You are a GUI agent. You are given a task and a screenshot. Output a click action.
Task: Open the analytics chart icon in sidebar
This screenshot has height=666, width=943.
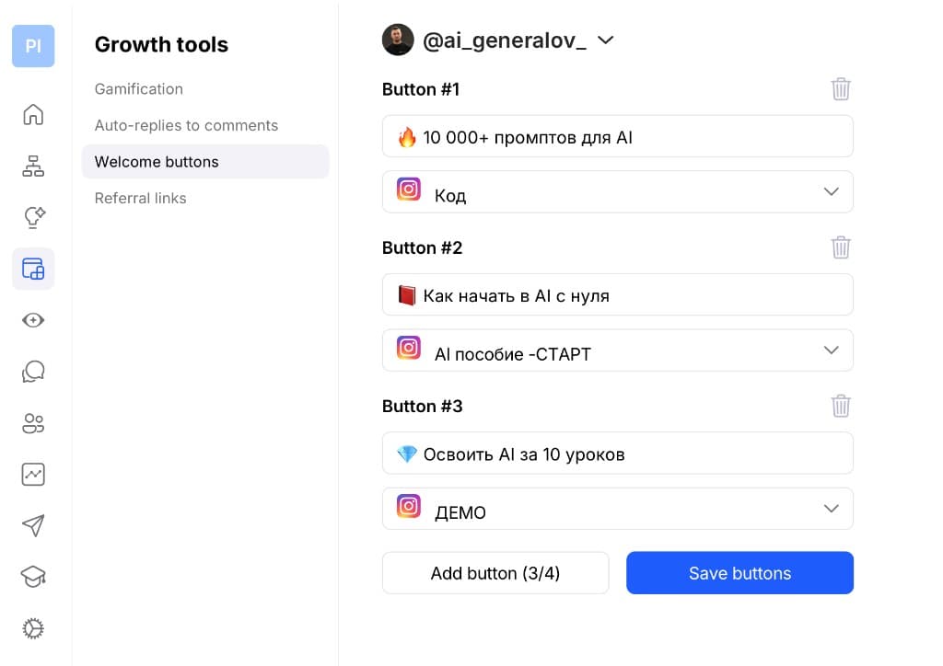point(33,475)
